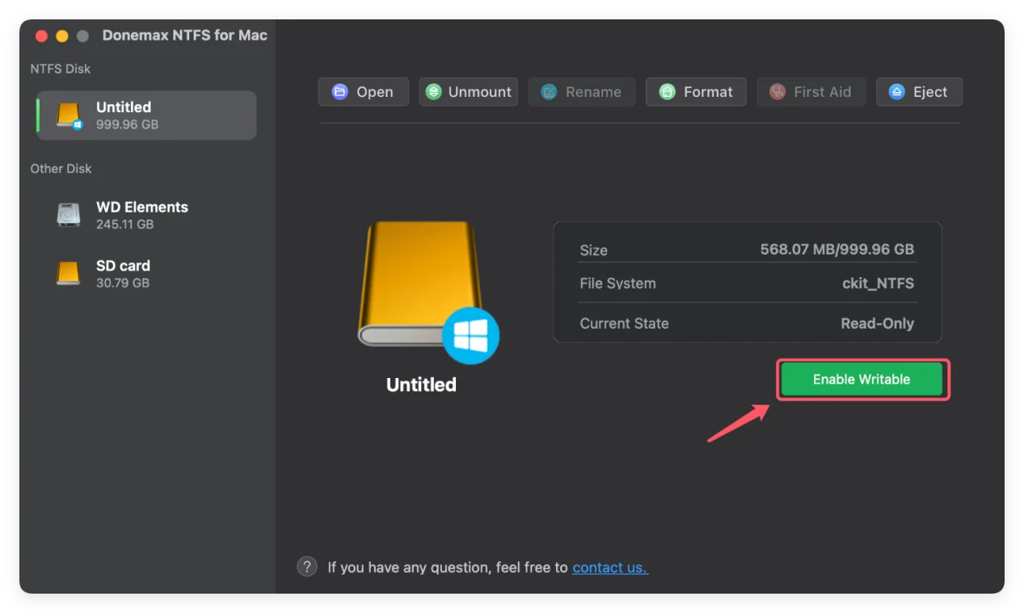Click the large orange drive image
This screenshot has width=1024, height=613.
coord(420,284)
